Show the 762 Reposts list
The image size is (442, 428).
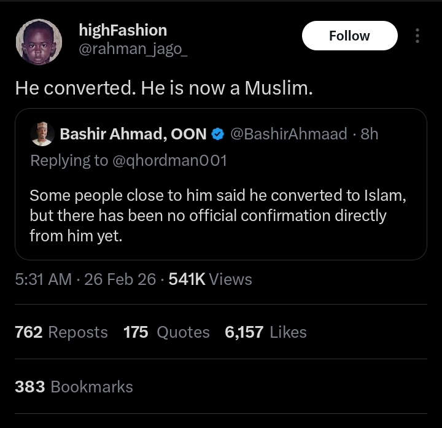tap(61, 332)
